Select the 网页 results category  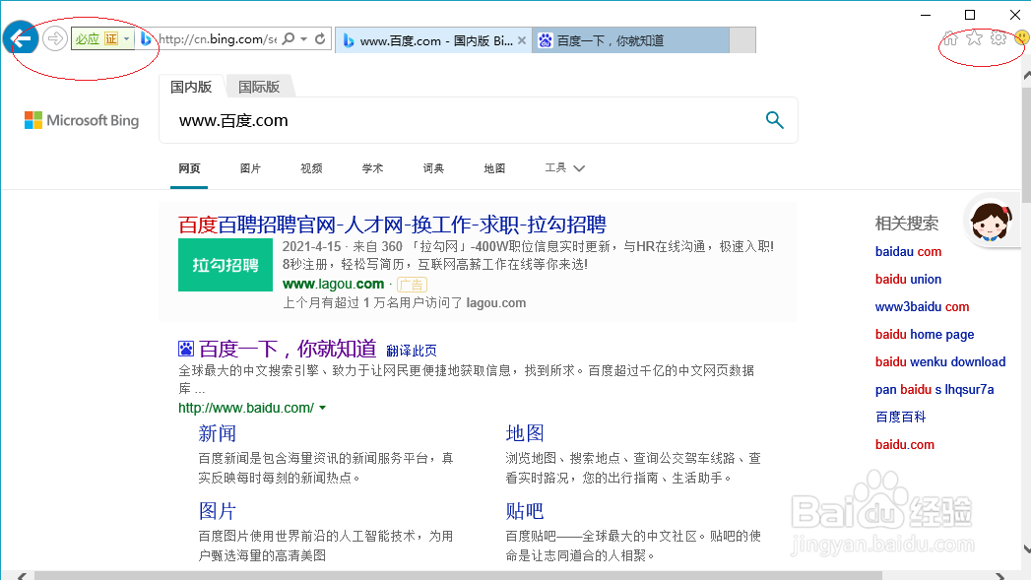point(189,169)
